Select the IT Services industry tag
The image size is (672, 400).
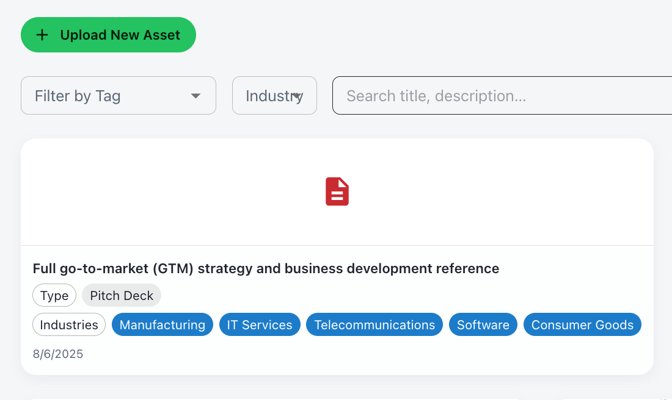click(260, 324)
